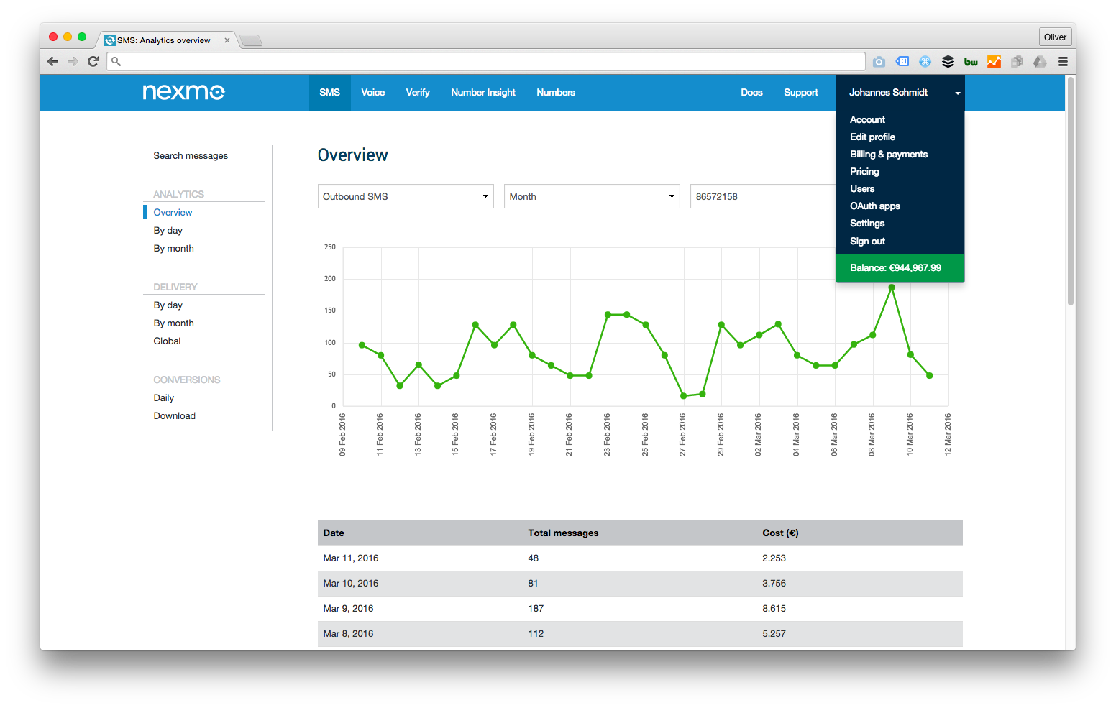Viewport: 1116px width, 708px height.
Task: Switch to the Voice tab
Action: 372,93
